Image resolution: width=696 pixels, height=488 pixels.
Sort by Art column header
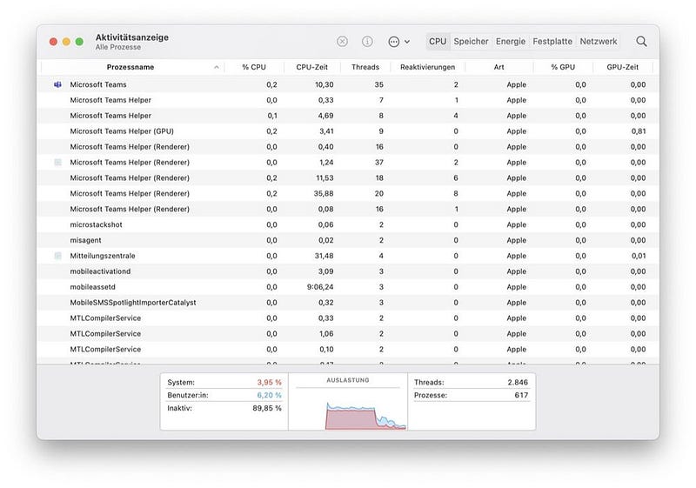tap(499, 67)
